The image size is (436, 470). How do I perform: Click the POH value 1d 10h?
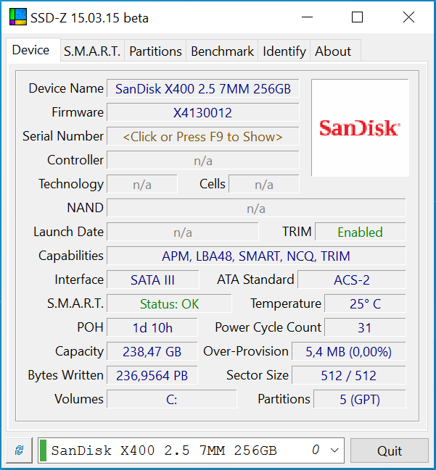point(152,327)
